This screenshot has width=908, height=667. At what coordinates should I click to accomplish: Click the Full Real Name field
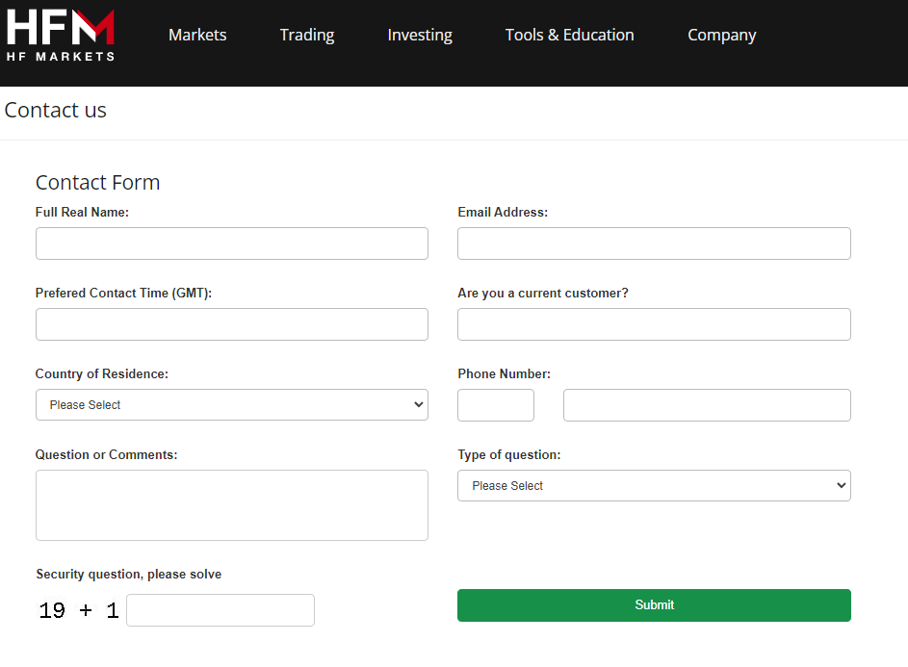point(232,244)
